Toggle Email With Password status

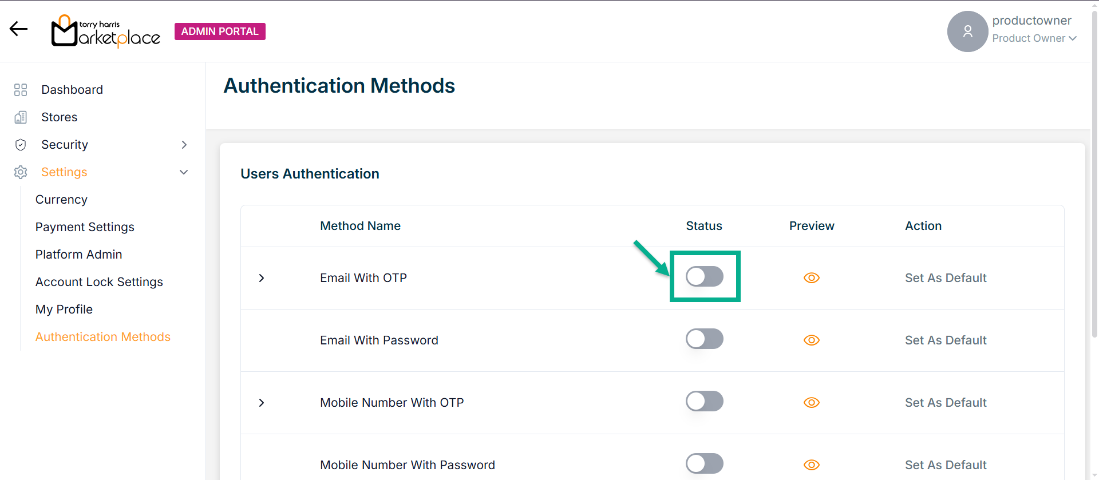point(704,339)
